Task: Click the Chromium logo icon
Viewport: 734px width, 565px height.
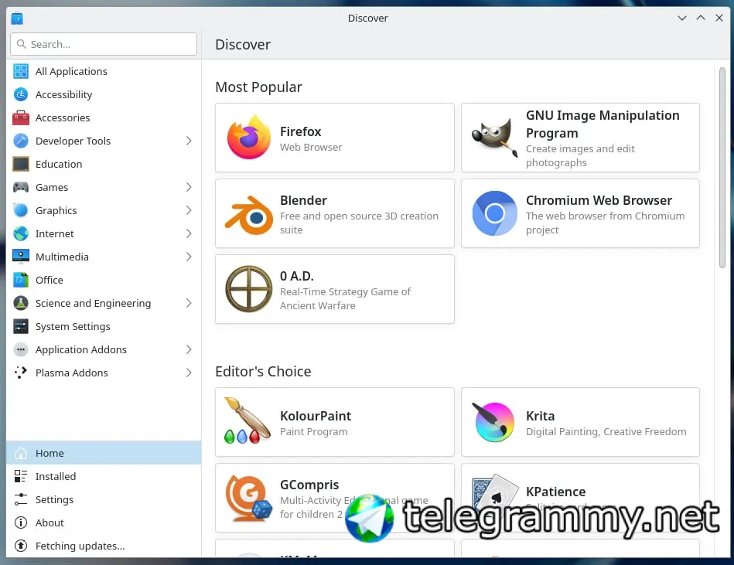Action: coord(495,213)
